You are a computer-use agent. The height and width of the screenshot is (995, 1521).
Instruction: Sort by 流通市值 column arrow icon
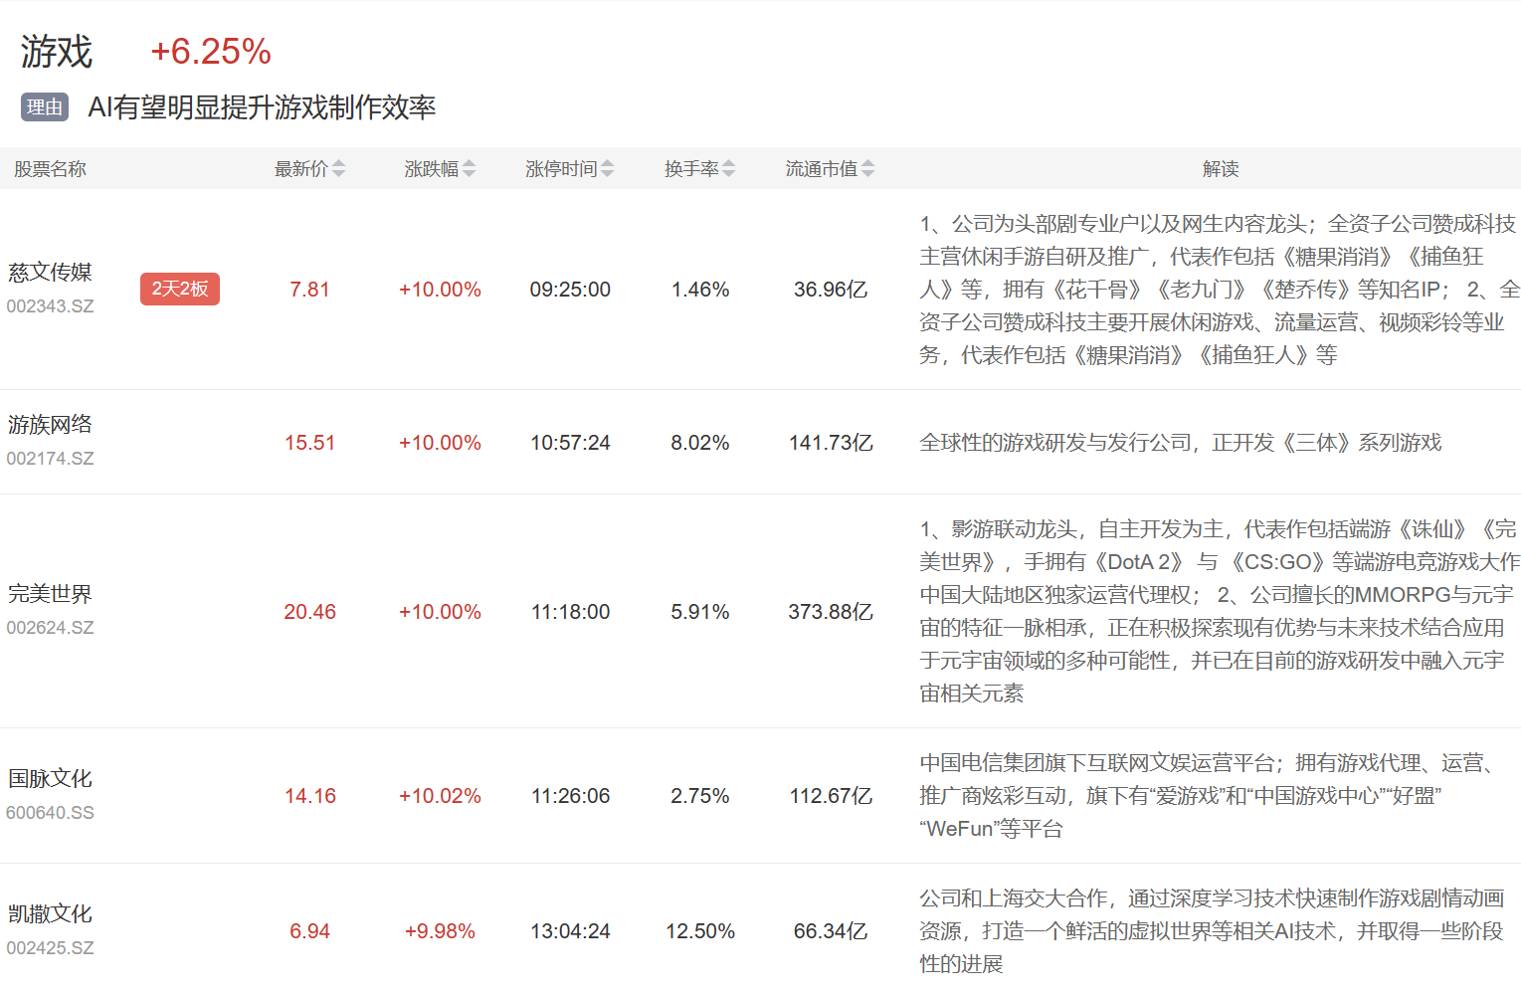(x=868, y=169)
